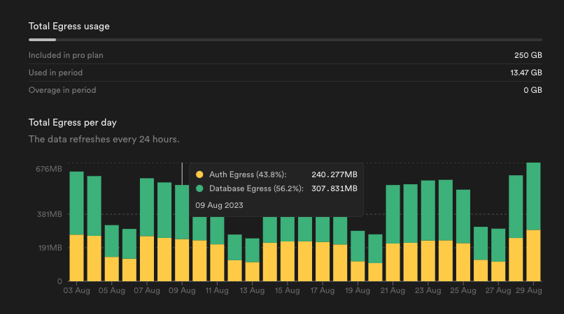Click the 09 Aug x-axis date label
This screenshot has height=314, width=564.
pos(182,290)
